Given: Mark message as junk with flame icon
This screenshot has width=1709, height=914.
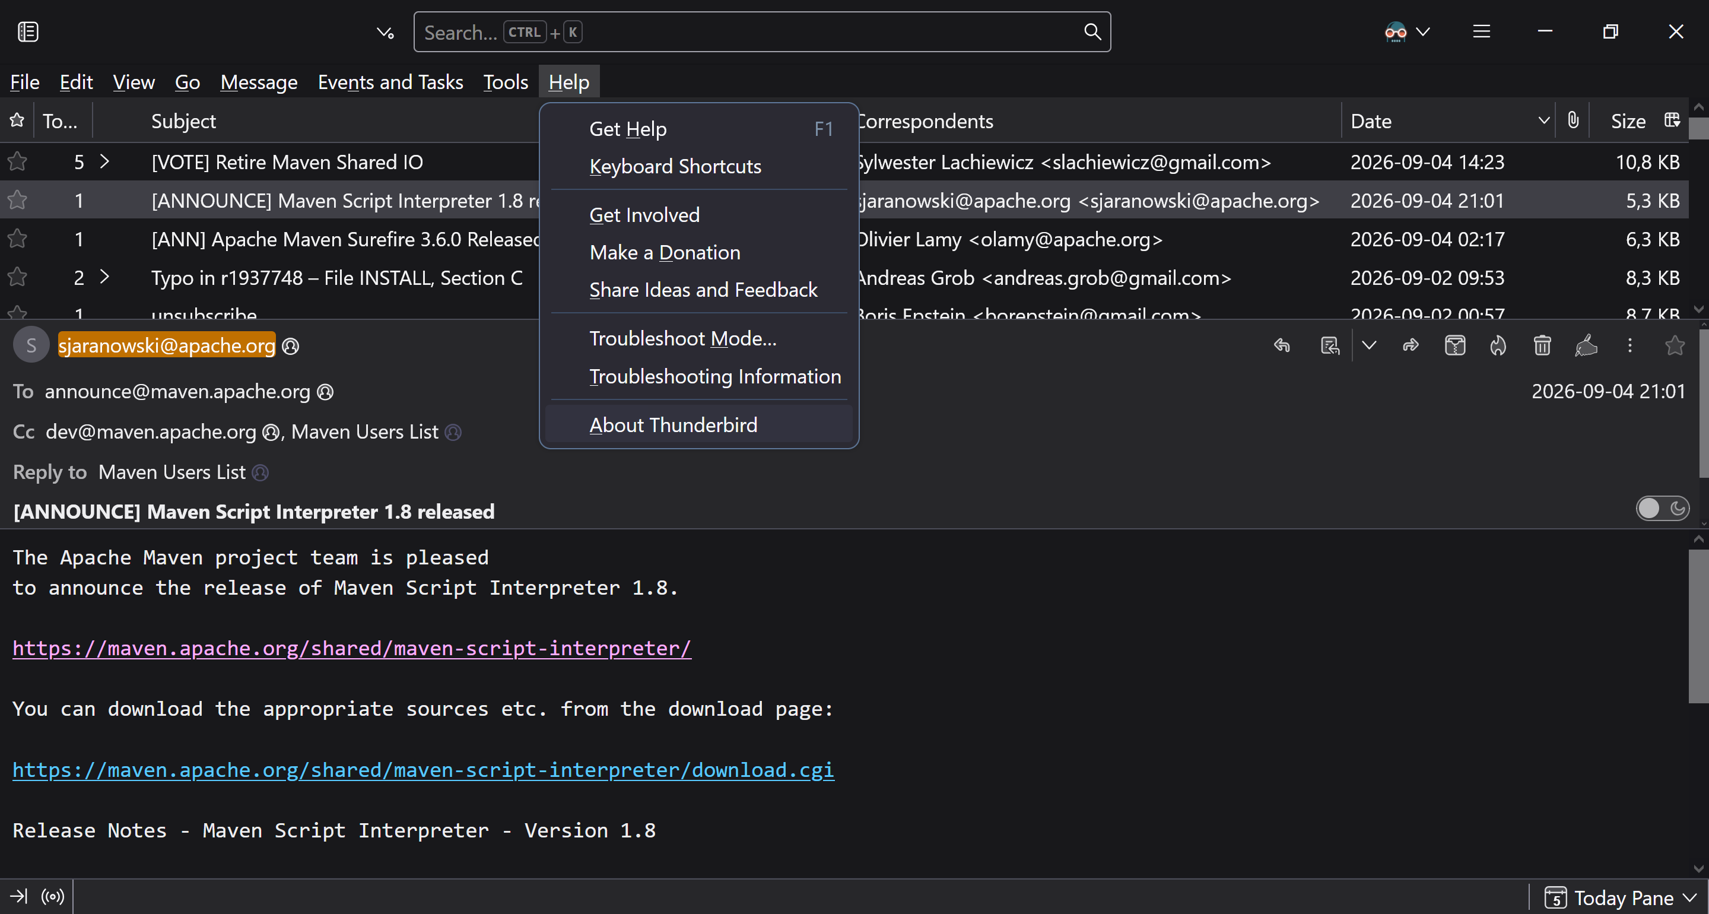Looking at the screenshot, I should tap(1498, 345).
